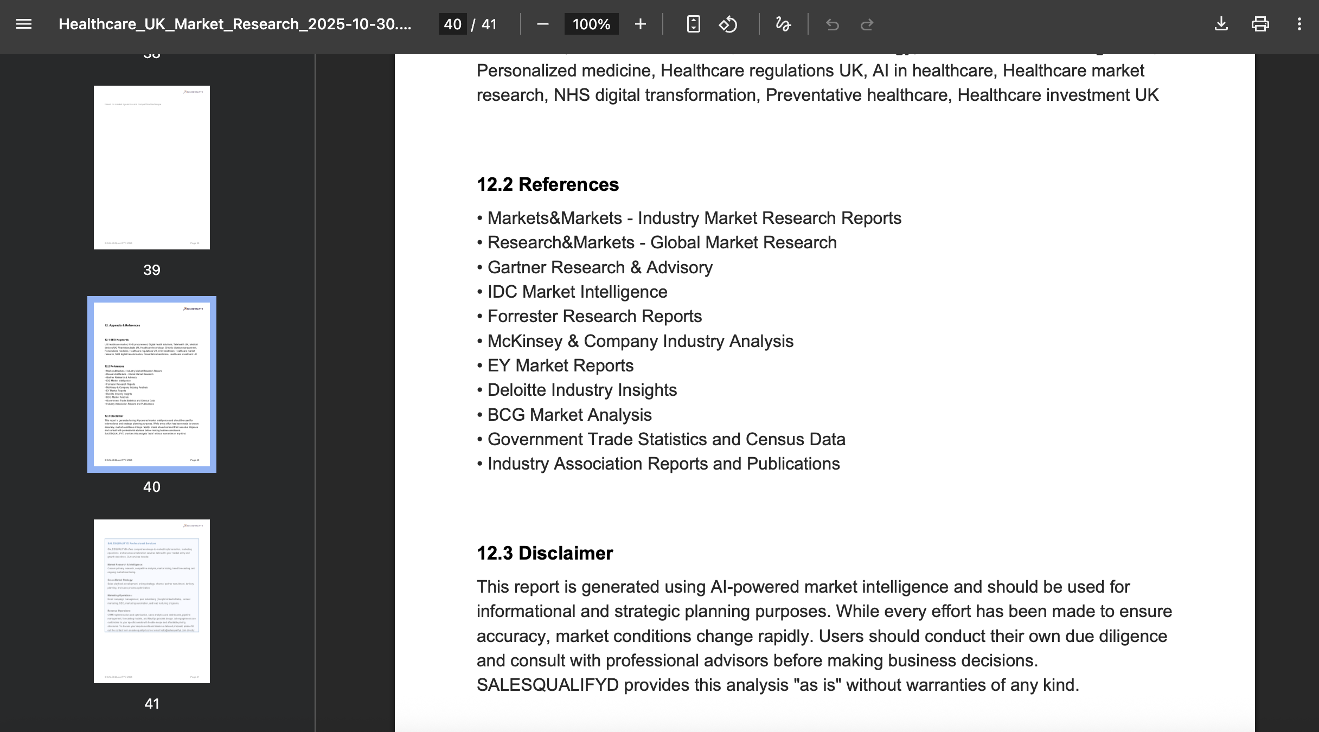Click the sidebar divider beside the thumbnails
Image resolution: width=1319 pixels, height=732 pixels.
315,393
